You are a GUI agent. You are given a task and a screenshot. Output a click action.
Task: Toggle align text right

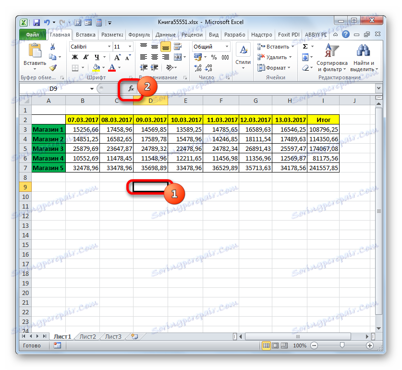tap(166, 57)
